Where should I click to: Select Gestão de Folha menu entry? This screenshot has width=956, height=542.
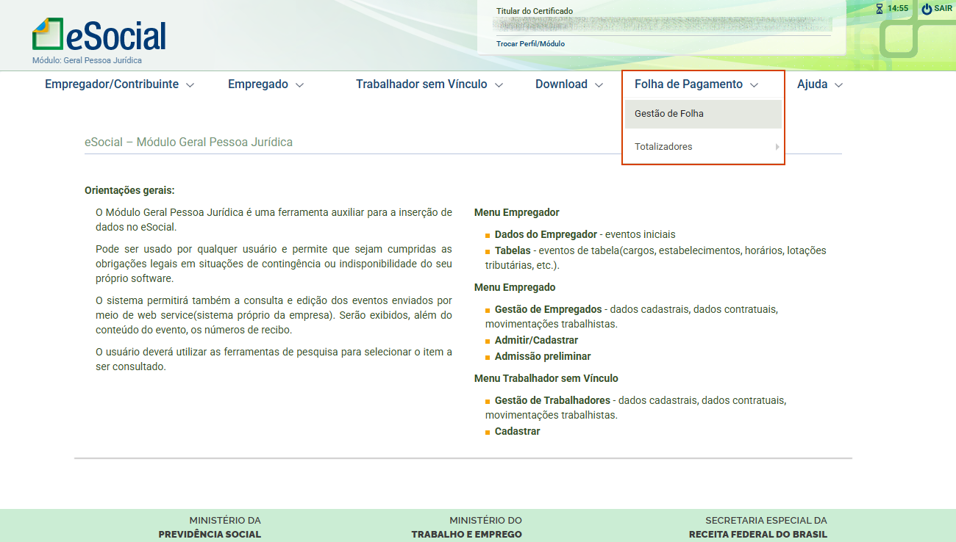pos(703,114)
